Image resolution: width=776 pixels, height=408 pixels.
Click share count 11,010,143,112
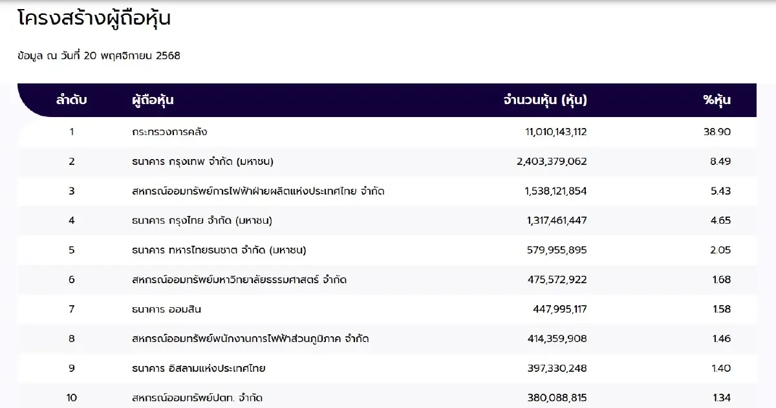[x=555, y=132]
